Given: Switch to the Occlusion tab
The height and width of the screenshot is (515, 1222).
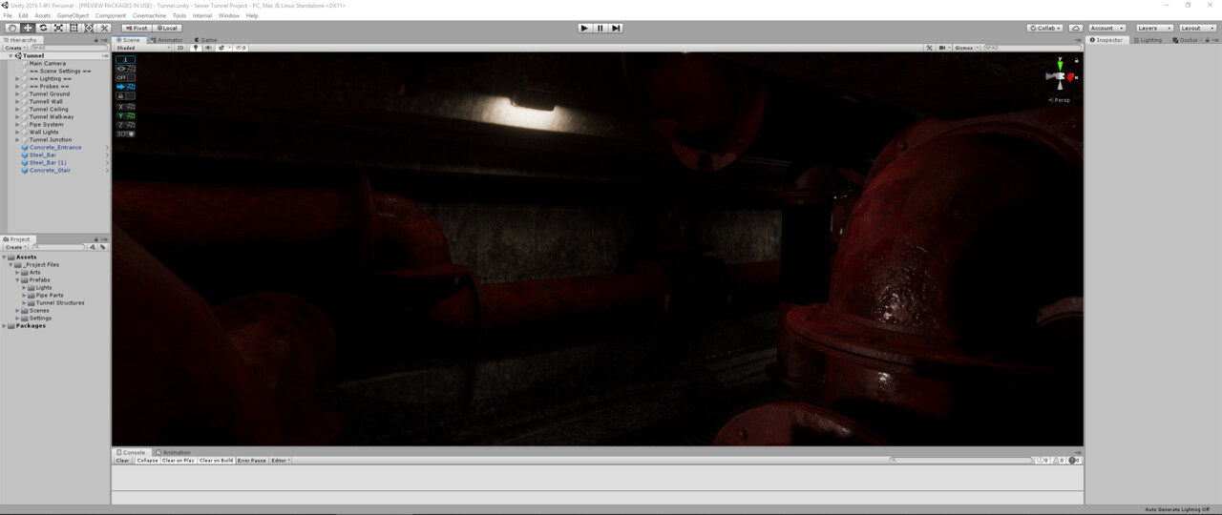Looking at the screenshot, I should (1186, 40).
